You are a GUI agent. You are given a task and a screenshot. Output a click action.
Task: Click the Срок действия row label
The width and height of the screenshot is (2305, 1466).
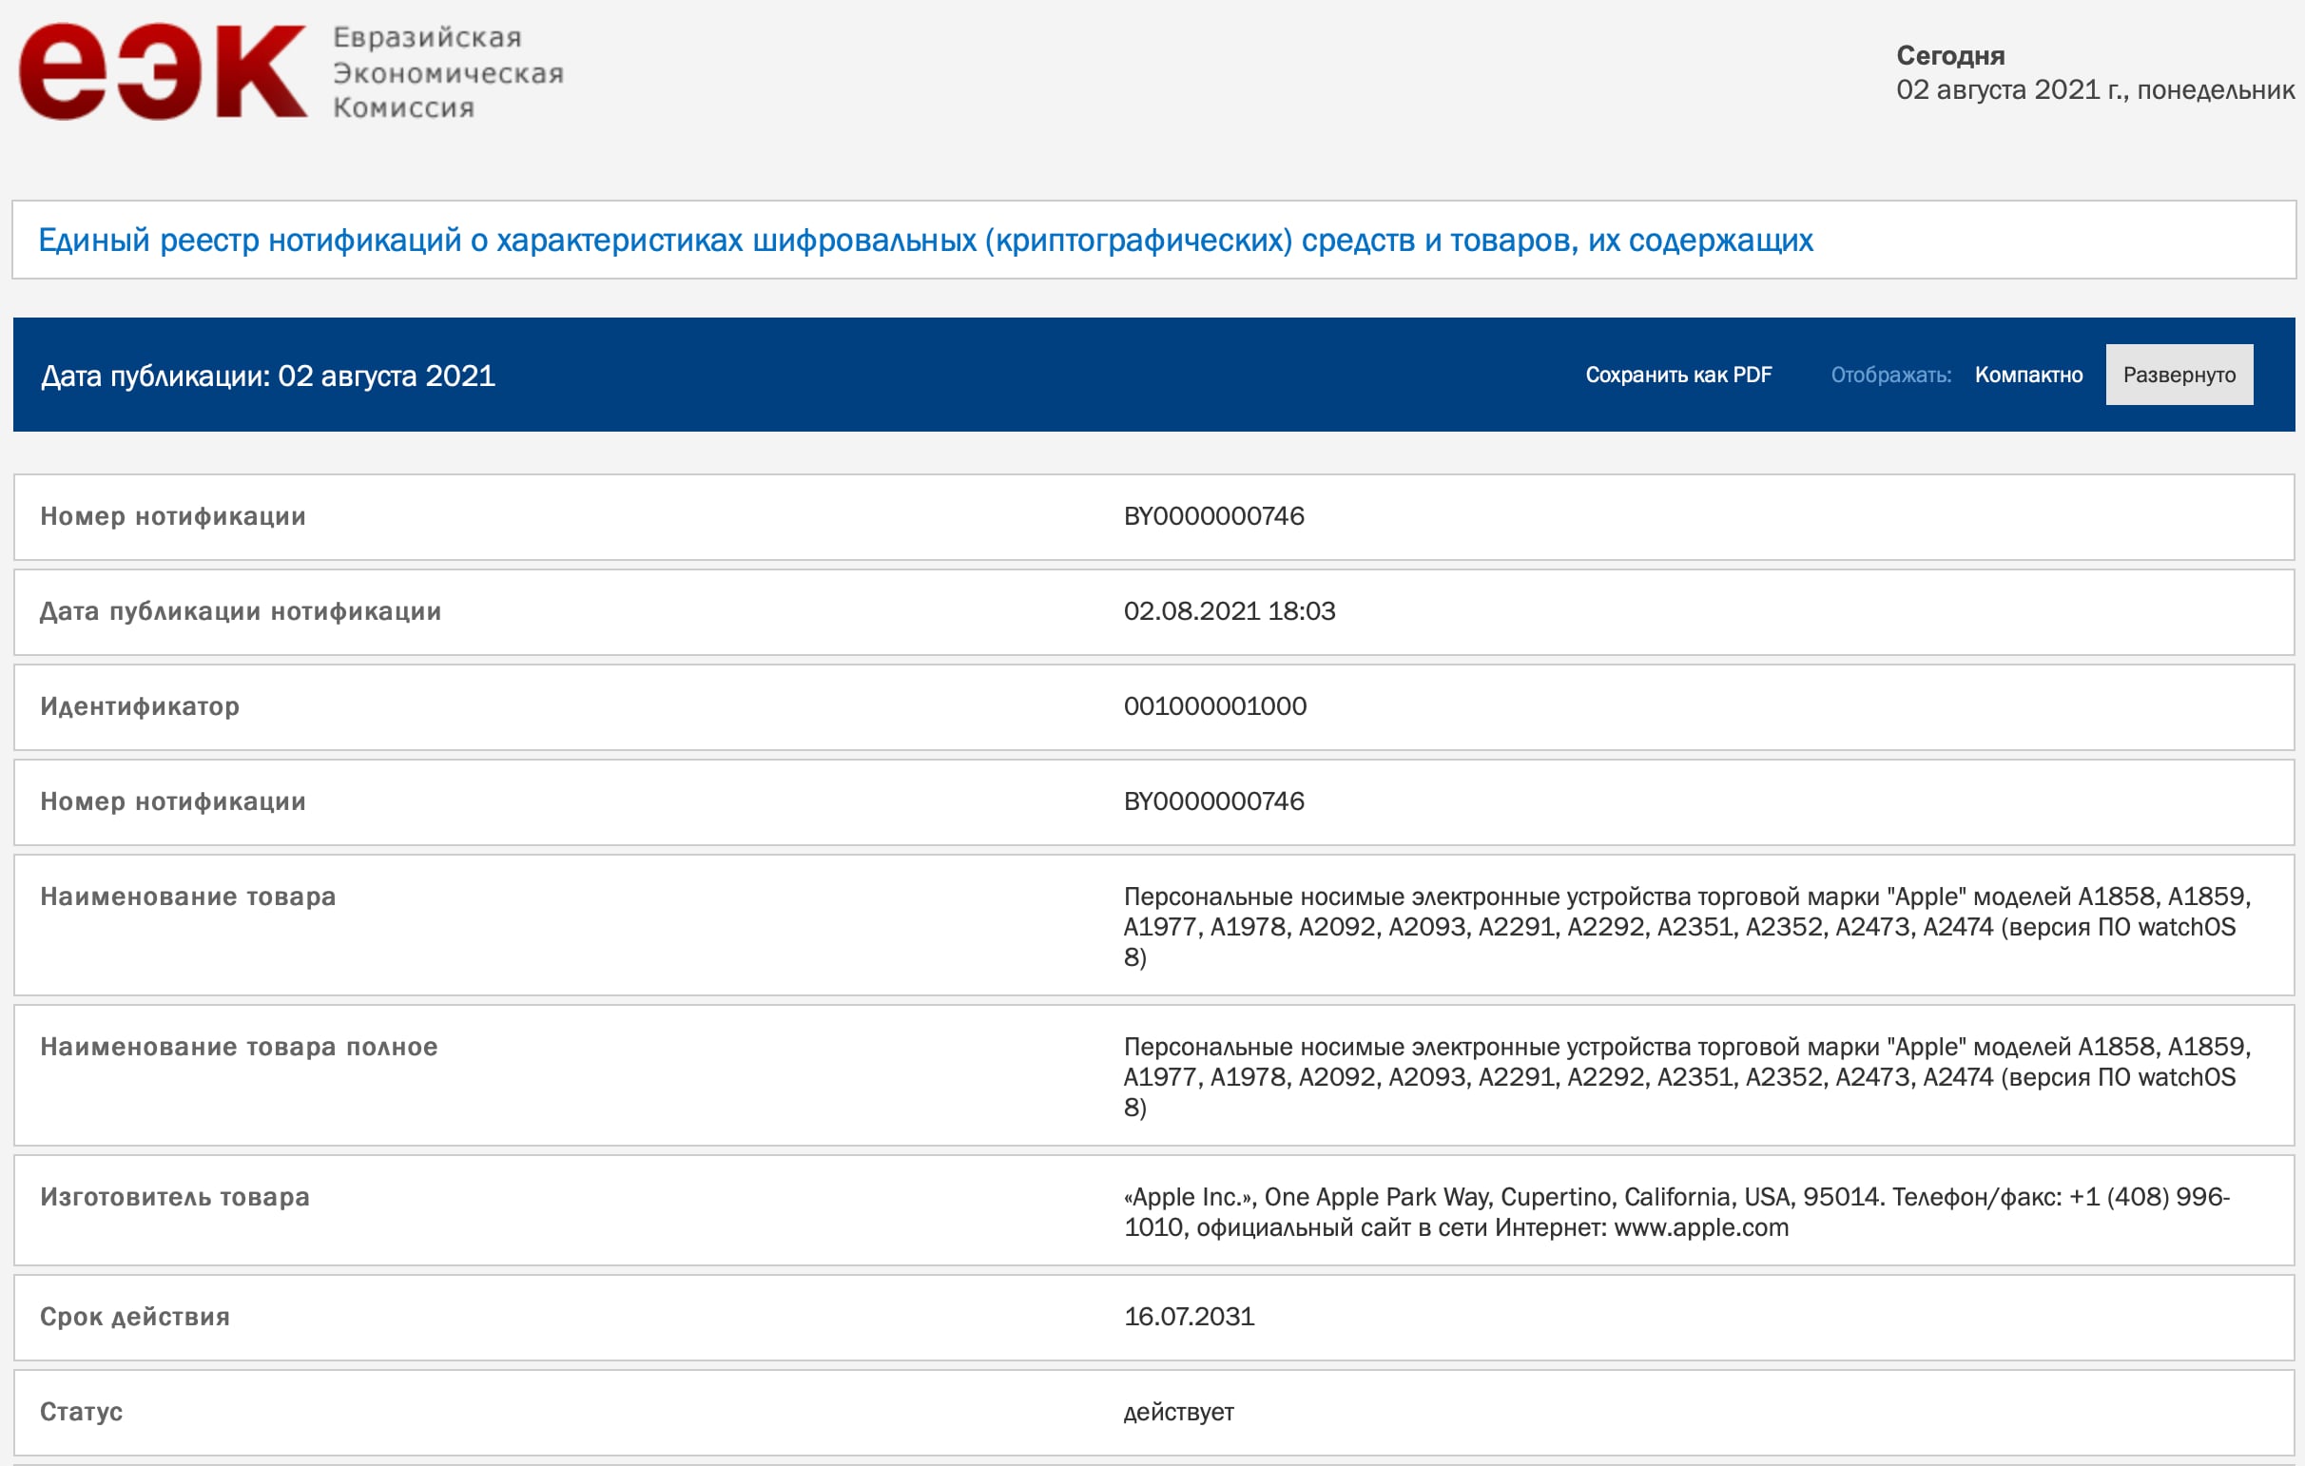[135, 1317]
